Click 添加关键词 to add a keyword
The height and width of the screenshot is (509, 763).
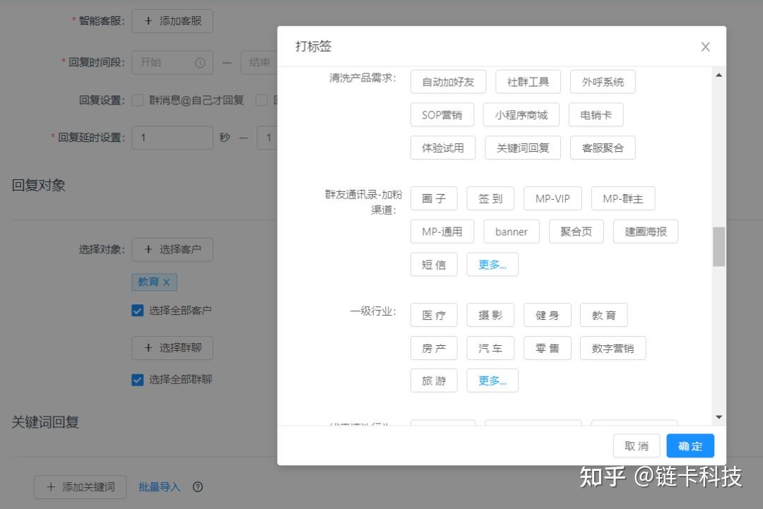click(80, 486)
